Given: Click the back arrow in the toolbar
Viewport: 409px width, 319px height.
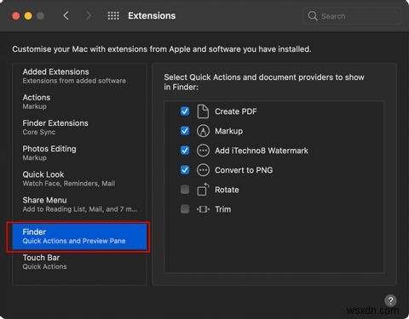Looking at the screenshot, I should click(66, 15).
